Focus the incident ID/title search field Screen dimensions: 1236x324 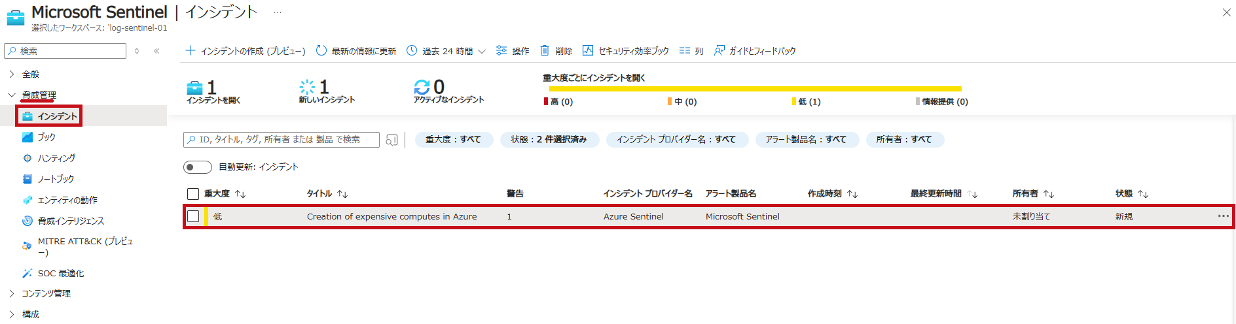tap(282, 140)
